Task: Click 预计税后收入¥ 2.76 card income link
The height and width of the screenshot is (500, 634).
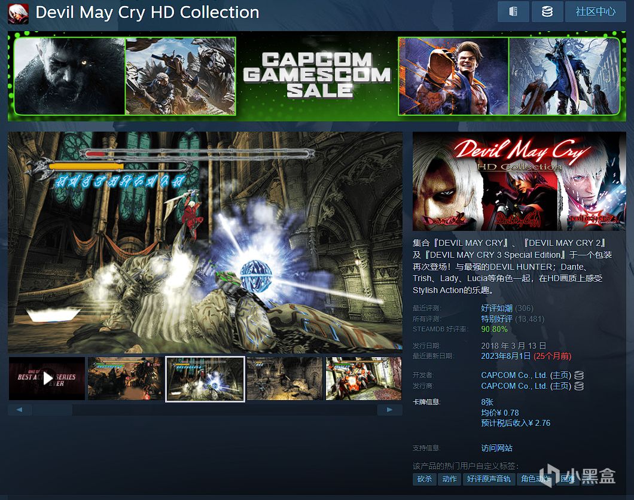Action: point(516,423)
